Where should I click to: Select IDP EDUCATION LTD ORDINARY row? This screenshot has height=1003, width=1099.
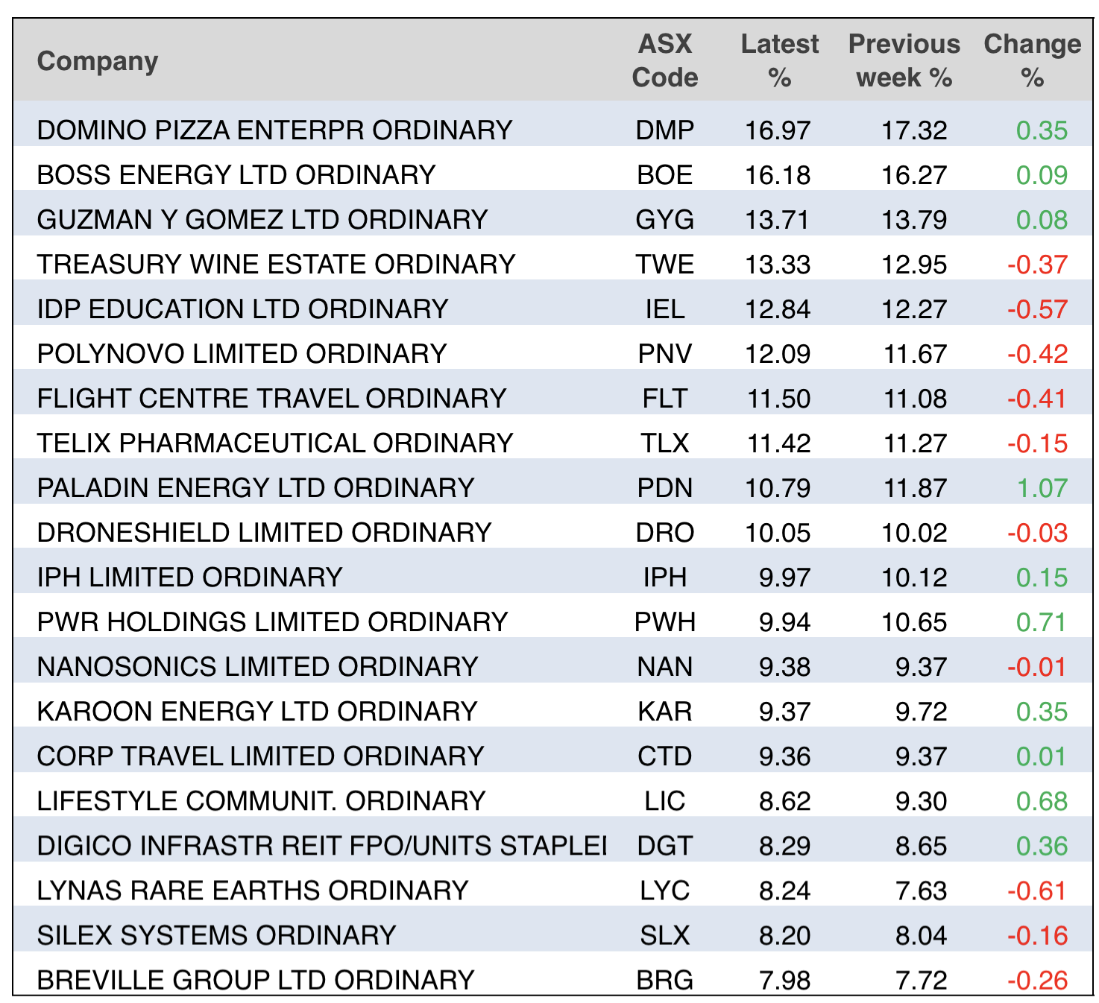242,309
